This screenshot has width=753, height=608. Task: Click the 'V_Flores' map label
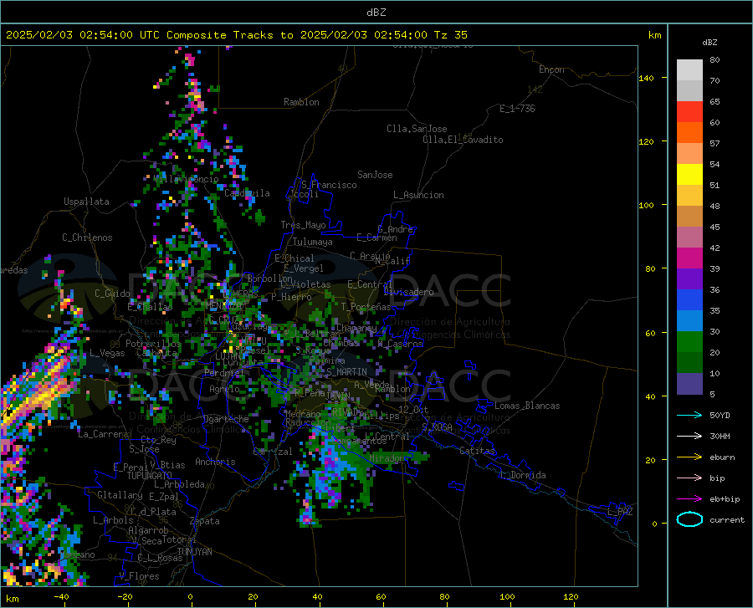click(139, 576)
